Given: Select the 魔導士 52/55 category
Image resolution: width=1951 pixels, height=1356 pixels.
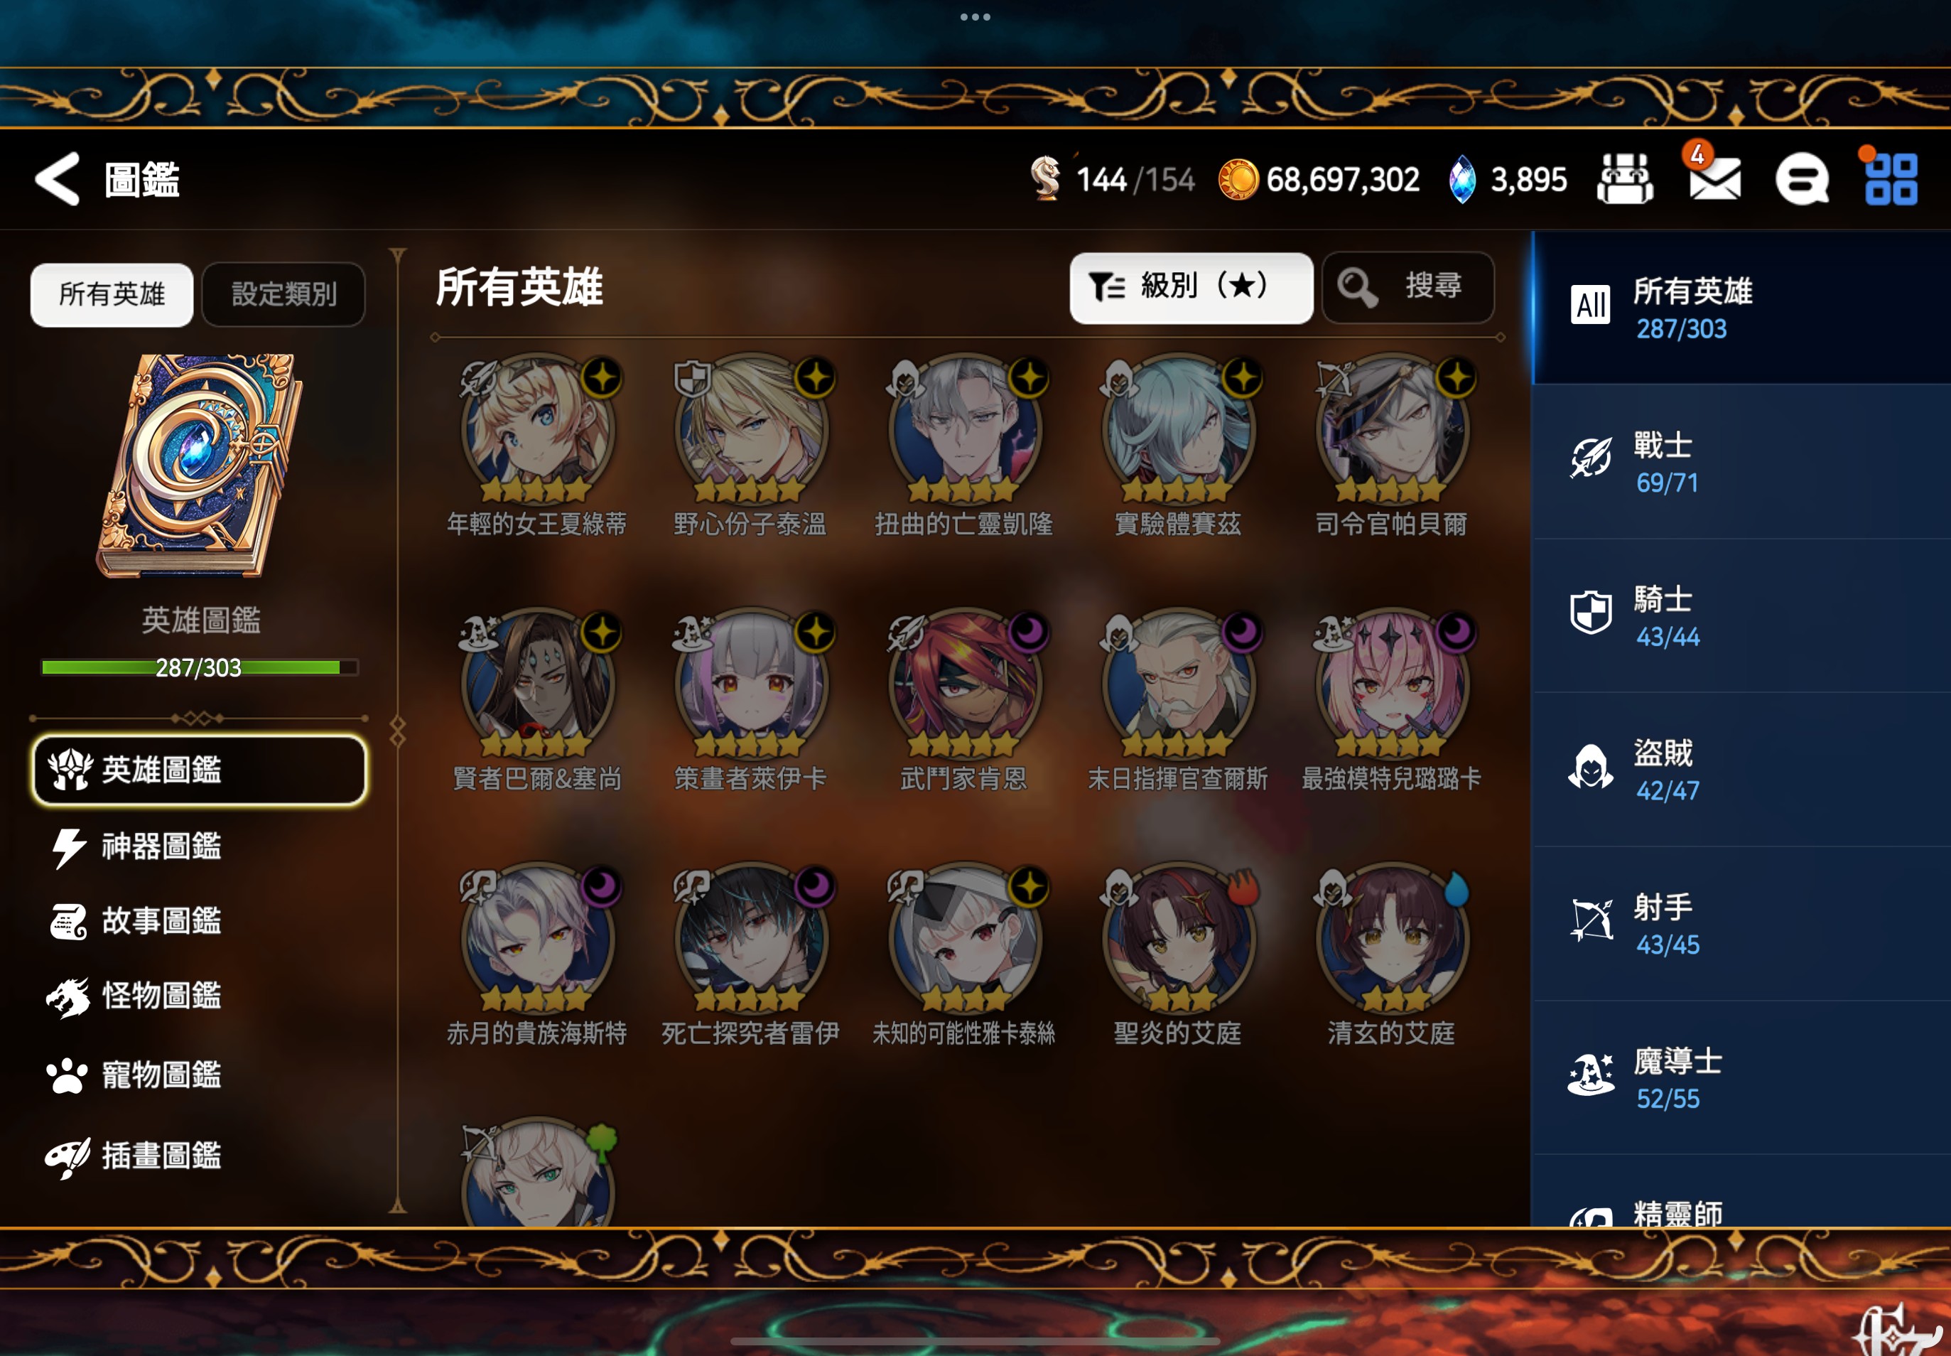Looking at the screenshot, I should click(x=1741, y=1078).
